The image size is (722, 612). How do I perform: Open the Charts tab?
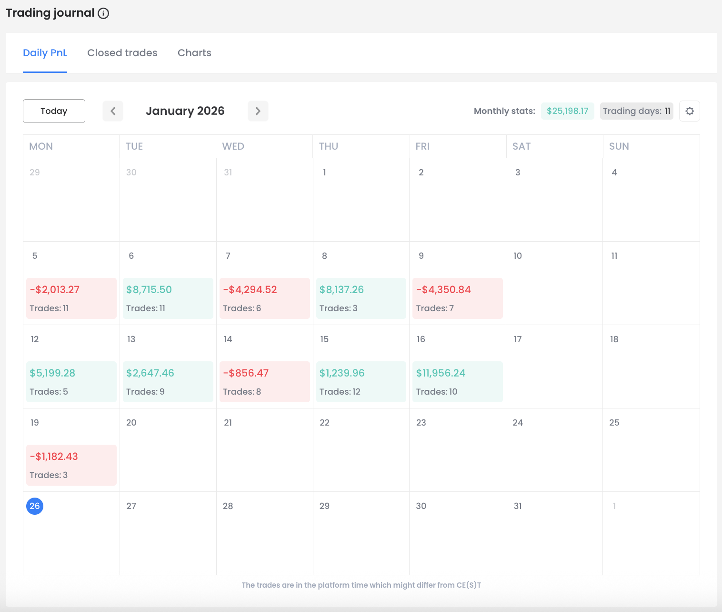(194, 52)
